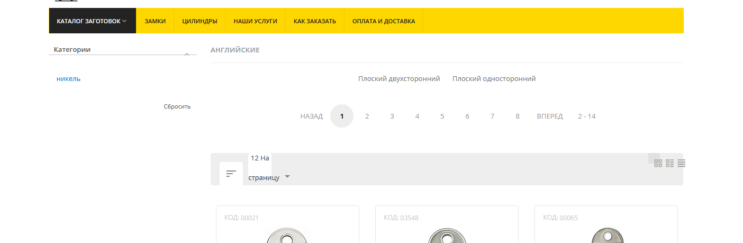This screenshot has height=243, width=743.
Task: Open Плоский двухсторонний subcategory
Action: (x=399, y=78)
